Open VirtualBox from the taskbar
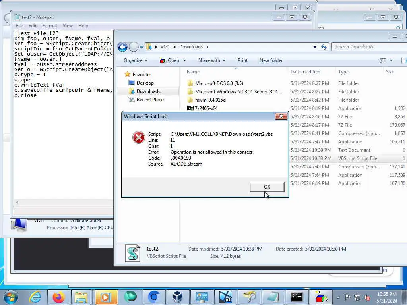 178,297
